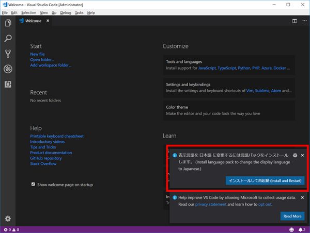The height and width of the screenshot is (233, 310).
Task: Open the Selection menu
Action: (x=28, y=12)
